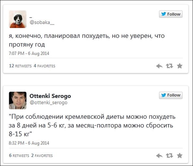Screen dimensions: 193x166
Task: Follow the @ottenki_serogo account
Action: (x=171, y=95)
